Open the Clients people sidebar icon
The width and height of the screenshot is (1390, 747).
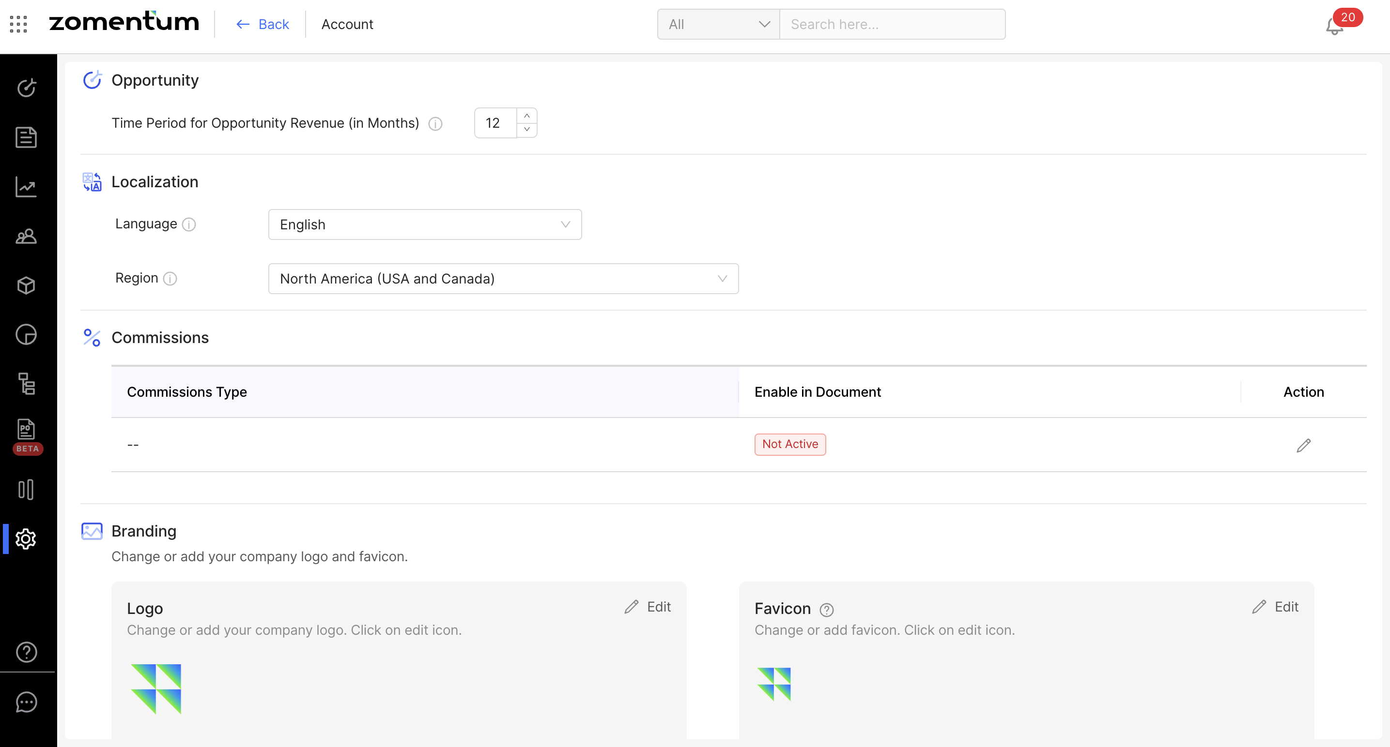[x=26, y=236]
